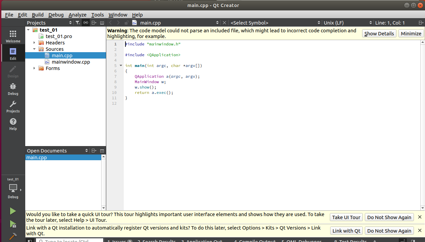Start debugging with the Run-Debug icon
This screenshot has width=425, height=242.
click(x=13, y=224)
